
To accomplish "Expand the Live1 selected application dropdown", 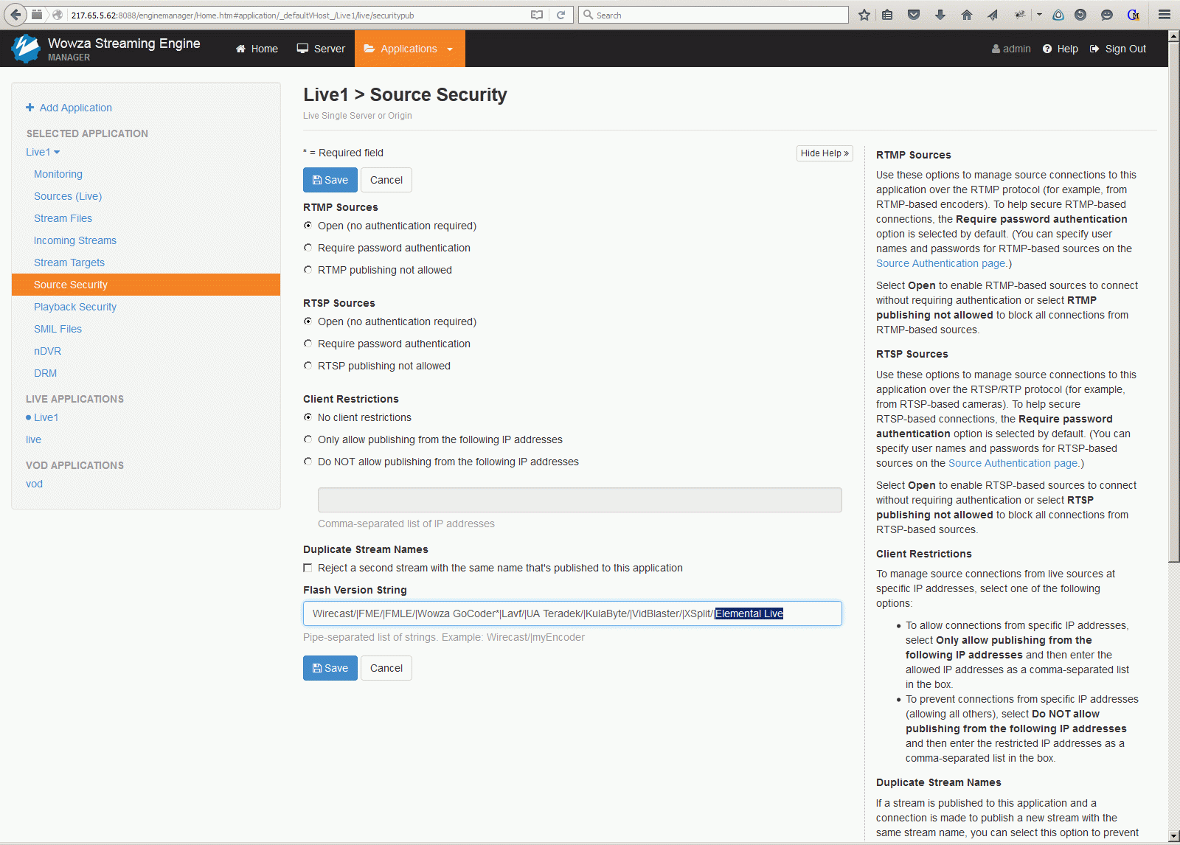I will click(43, 152).
